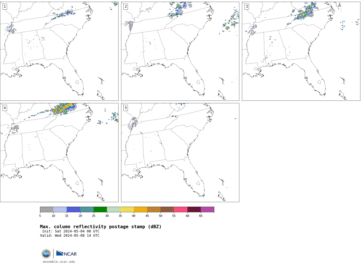Click the dark green 25-30 dBZ swatch
The image size is (363, 265).
tap(100, 210)
